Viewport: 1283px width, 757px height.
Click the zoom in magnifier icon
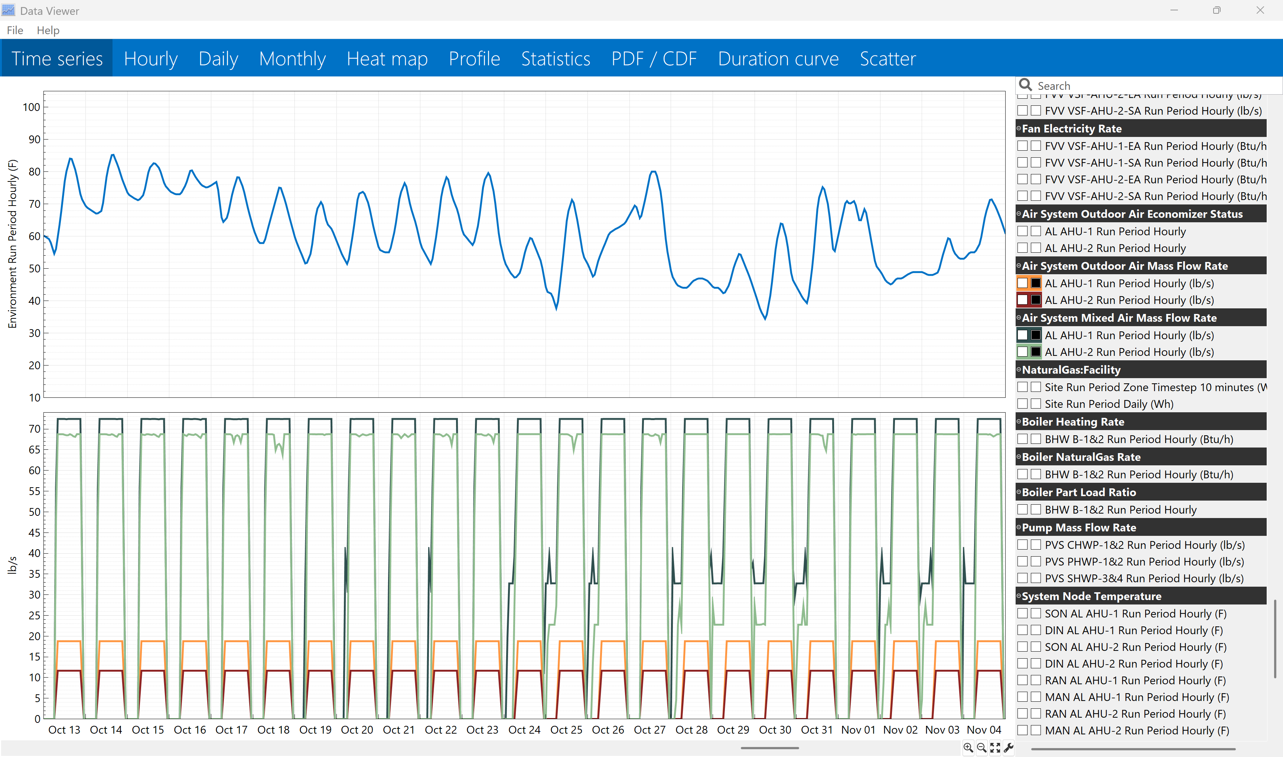tap(968, 748)
